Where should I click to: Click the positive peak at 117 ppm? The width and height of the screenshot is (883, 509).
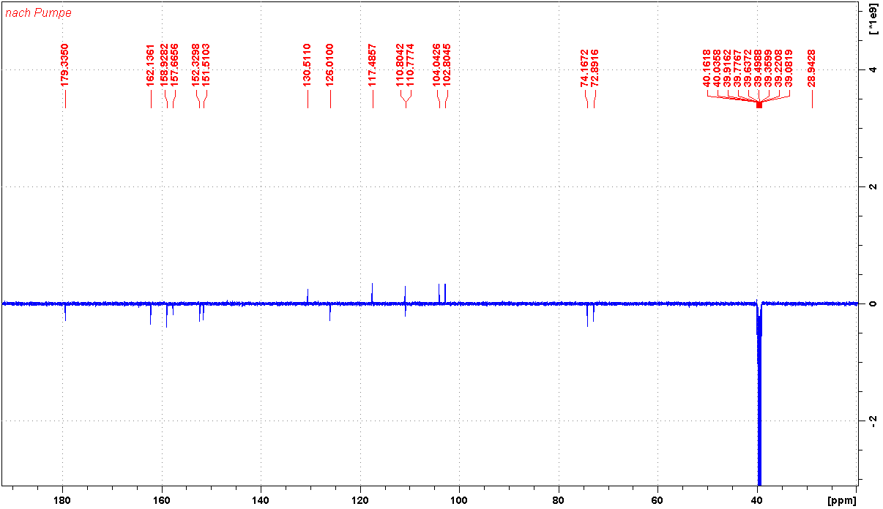click(372, 291)
